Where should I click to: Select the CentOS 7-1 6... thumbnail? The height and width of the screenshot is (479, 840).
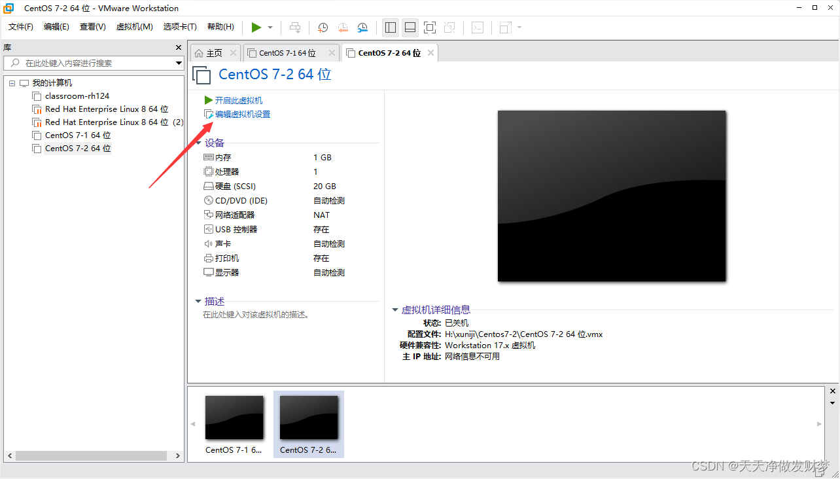click(x=234, y=424)
